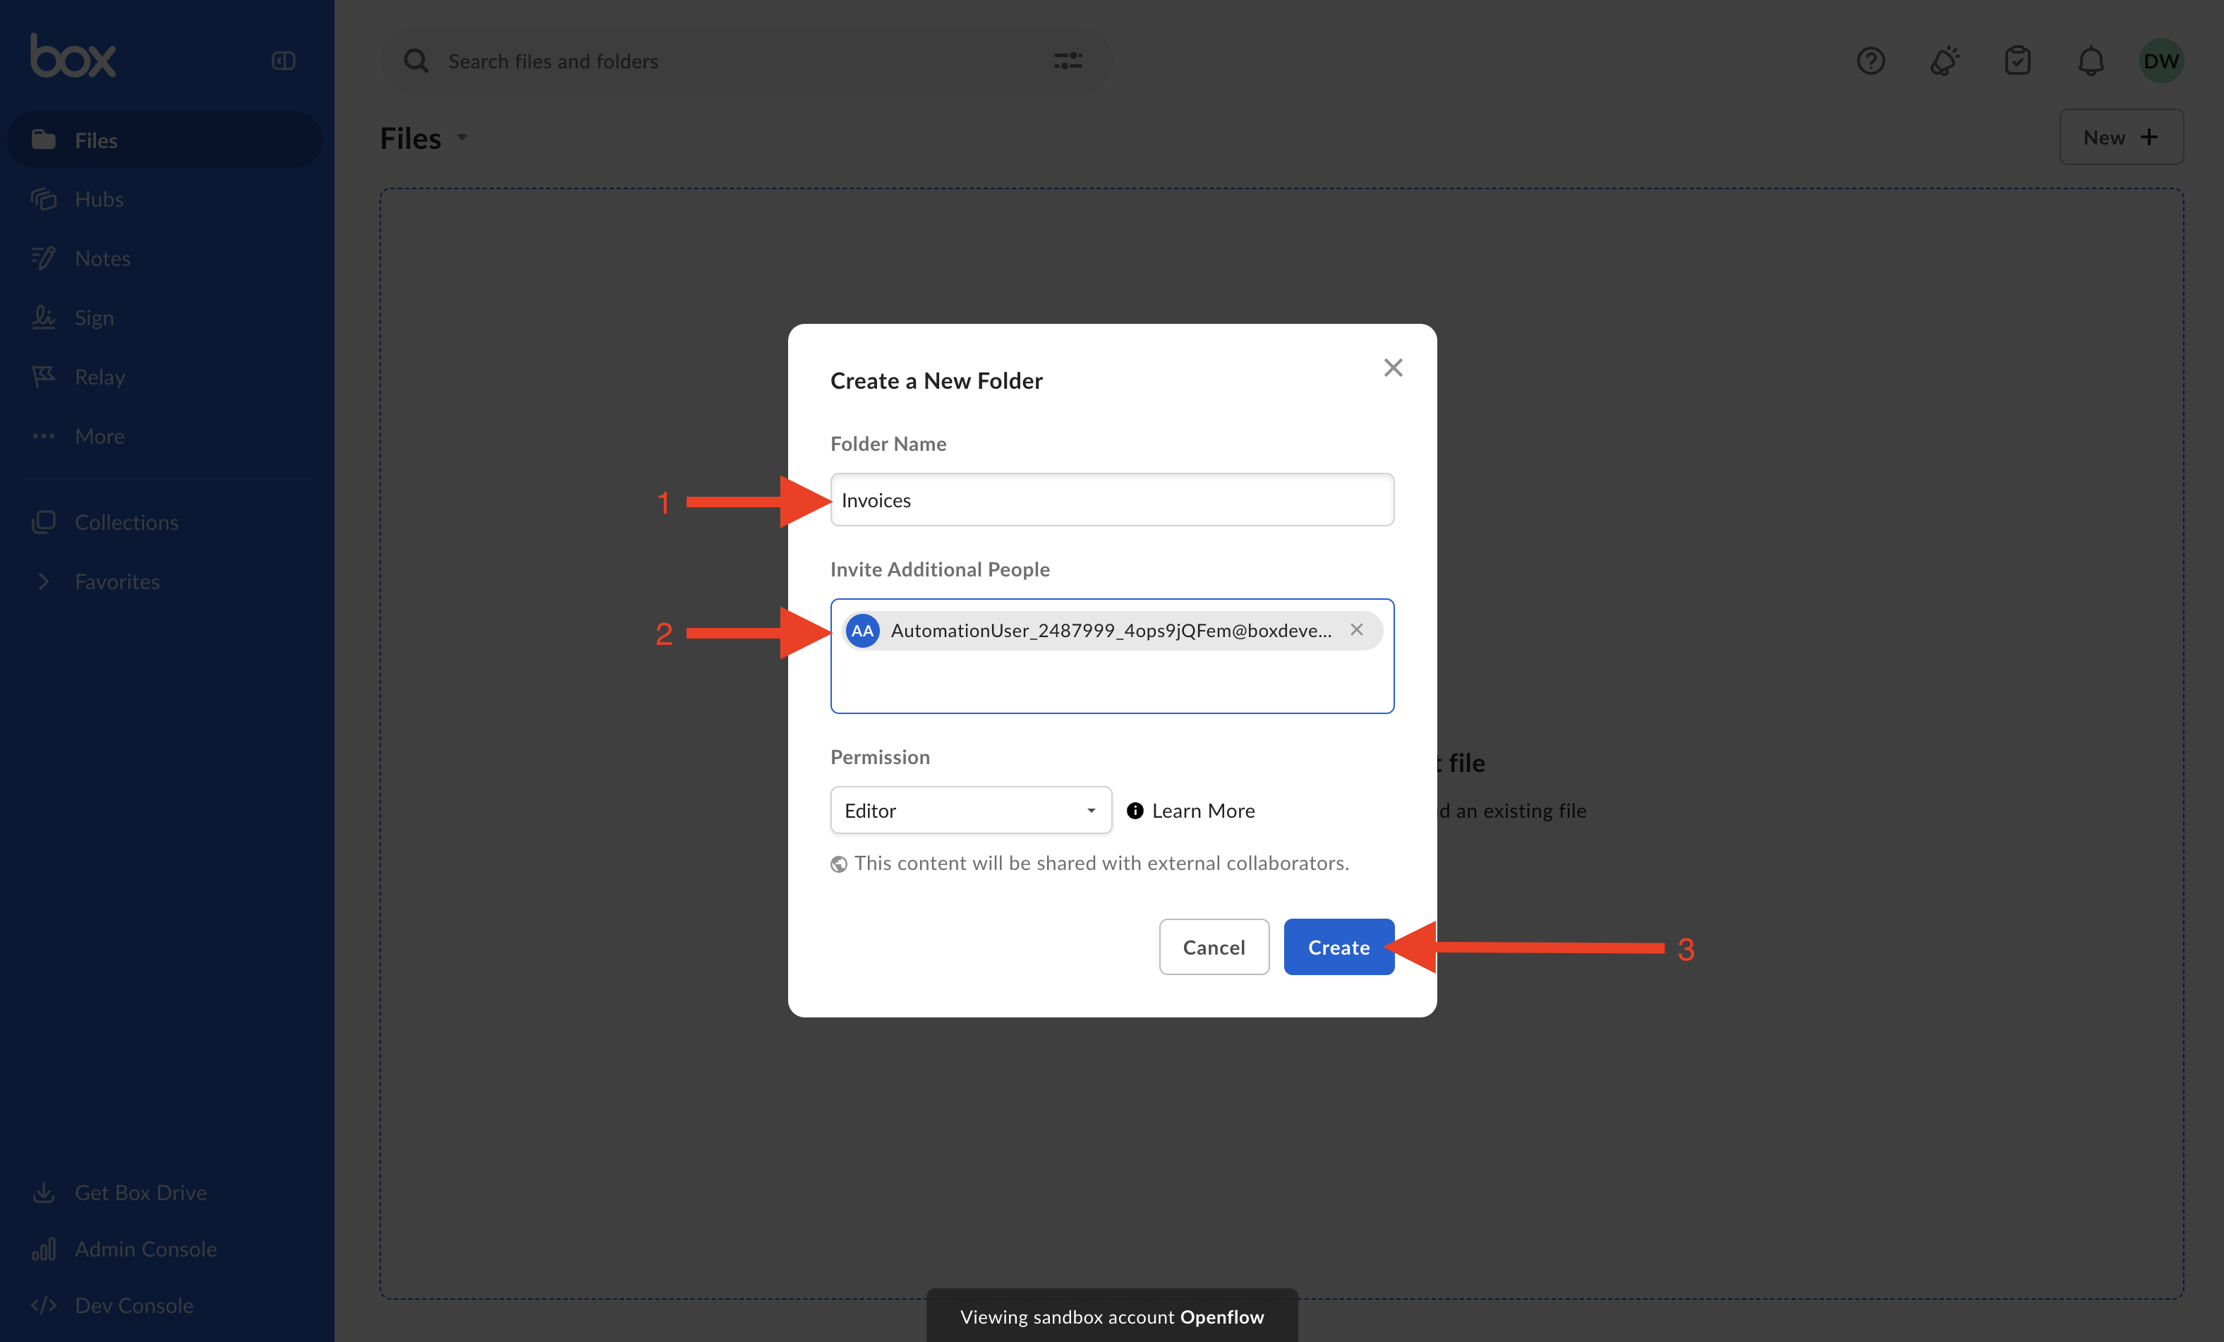Close the Create a New Folder dialog

[x=1392, y=368]
